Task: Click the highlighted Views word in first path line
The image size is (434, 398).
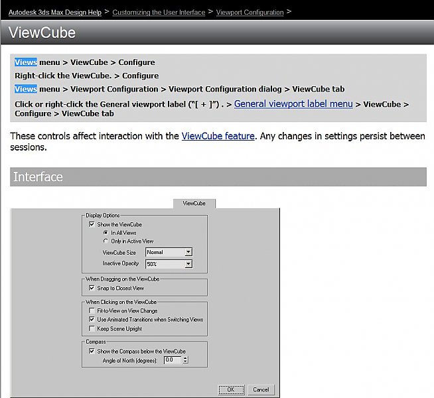Action: point(26,62)
